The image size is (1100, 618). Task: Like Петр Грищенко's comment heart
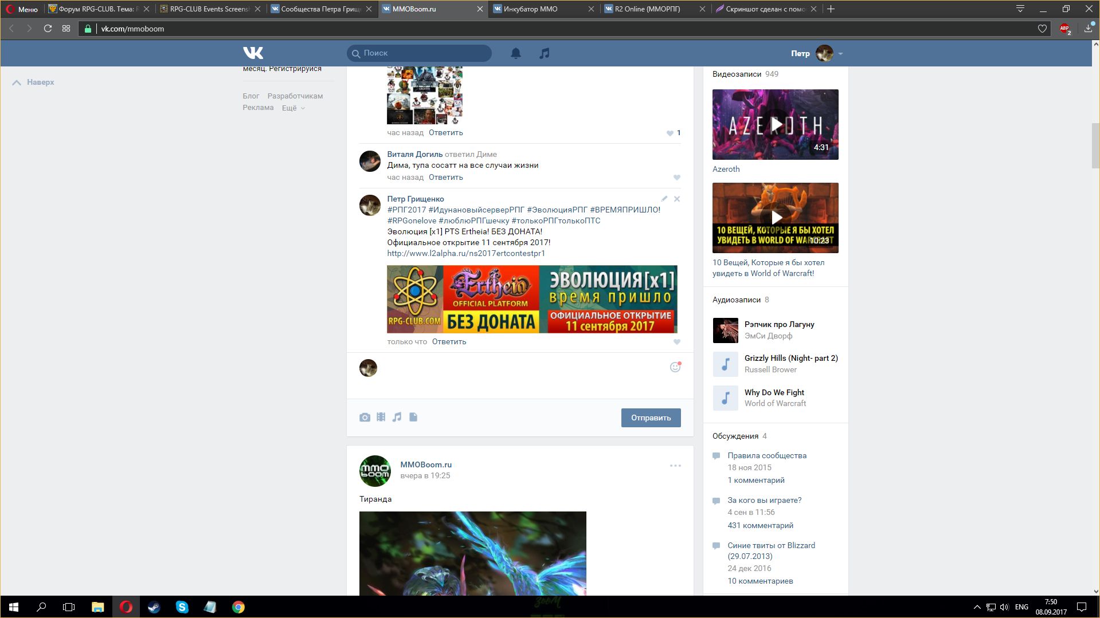point(677,342)
